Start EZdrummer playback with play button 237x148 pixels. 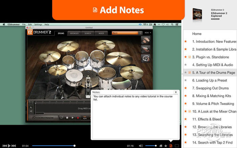(72, 118)
